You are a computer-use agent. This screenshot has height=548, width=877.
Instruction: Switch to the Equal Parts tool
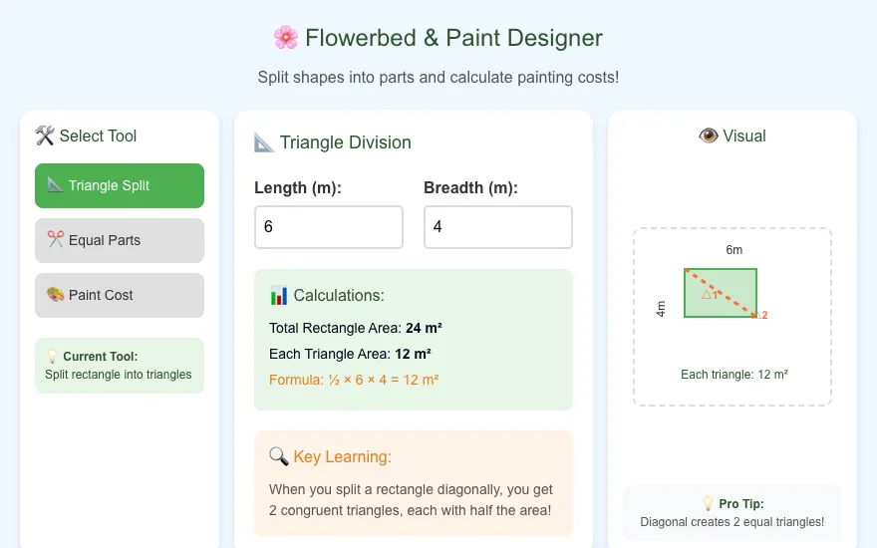pyautogui.click(x=120, y=240)
